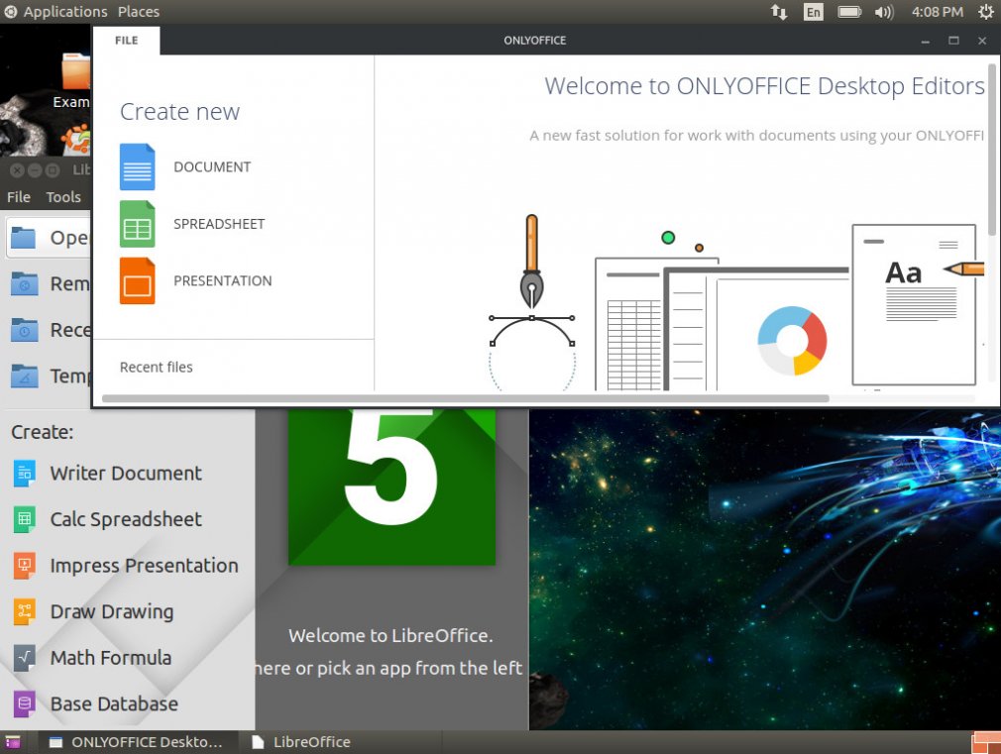Create a new SPREADSHEET in ONLYOFFICE
This screenshot has width=1001, height=754.
(219, 224)
